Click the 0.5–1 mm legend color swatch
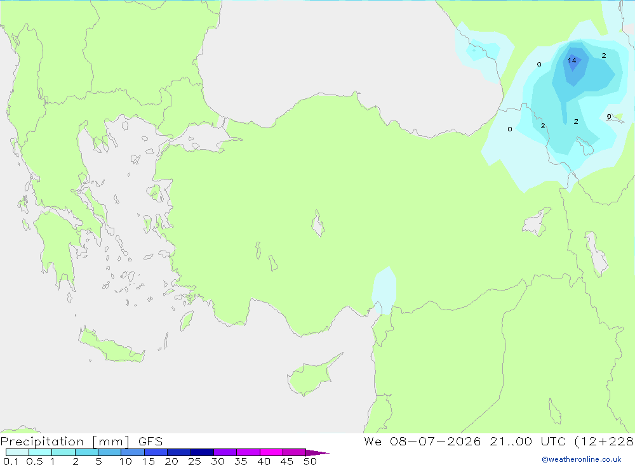Image resolution: width=635 pixels, height=465 pixels. pos(40,452)
